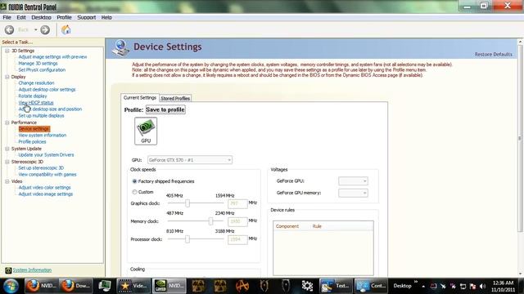The height and width of the screenshot is (294, 524).
Task: Open Set up stereoscopic 3D
Action: pyautogui.click(x=41, y=168)
